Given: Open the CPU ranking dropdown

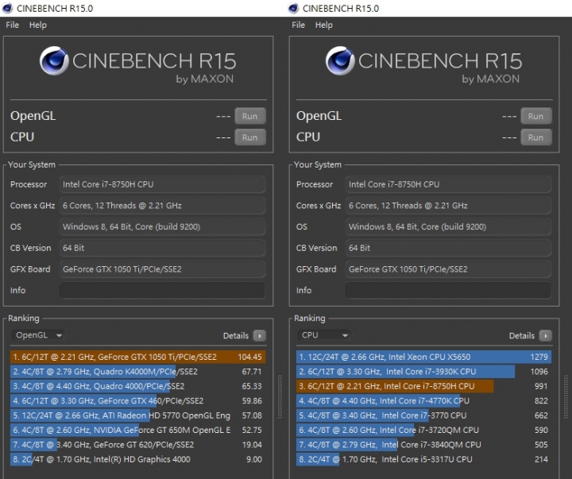Looking at the screenshot, I should 324,335.
